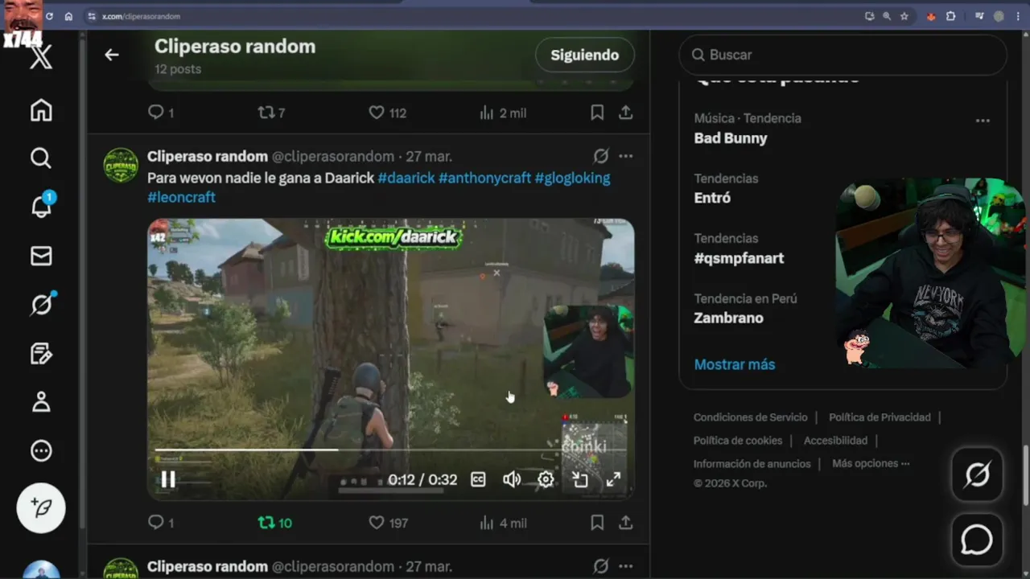
Task: Toggle video captions CC button
Action: (478, 480)
